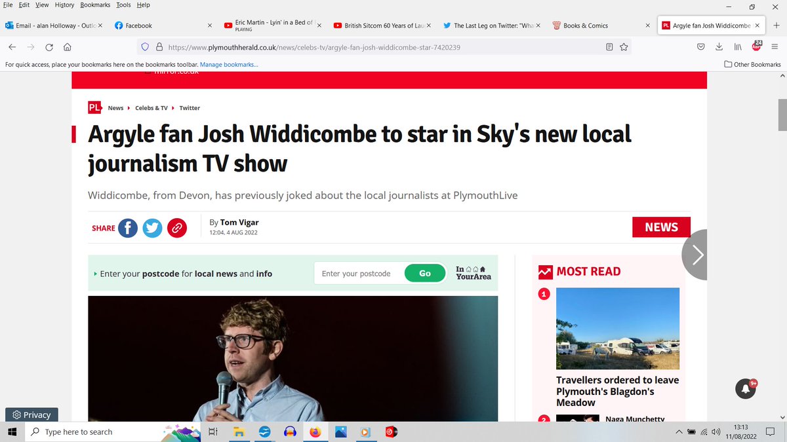The image size is (787, 442).
Task: Open Photos app on taskbar
Action: click(340, 432)
